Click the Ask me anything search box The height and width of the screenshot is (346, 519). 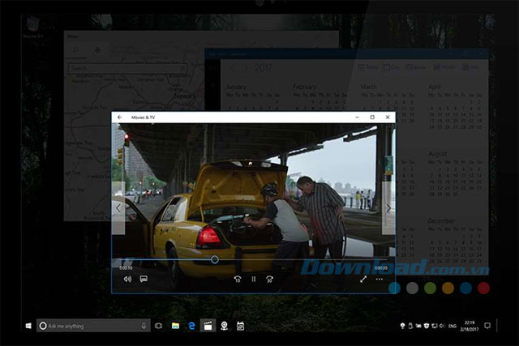[x=93, y=326]
